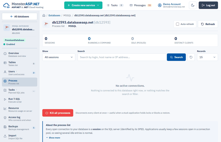Open Access log menu item
This screenshot has height=142, width=221.
(x=20, y=119)
